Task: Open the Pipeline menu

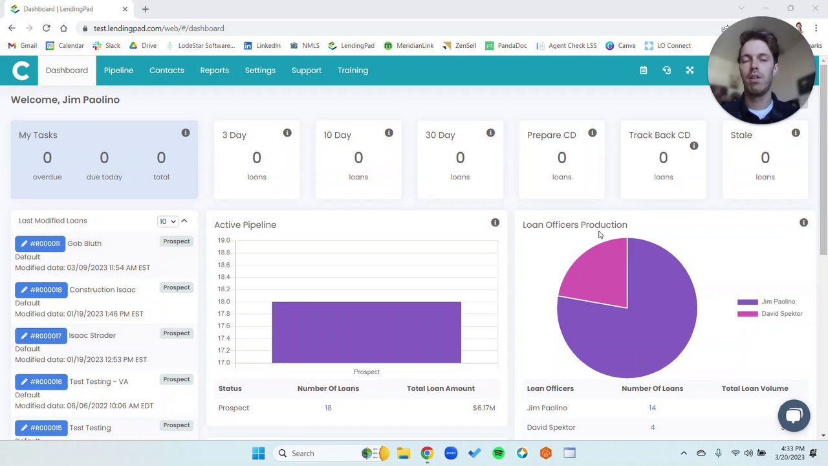Action: click(x=118, y=71)
